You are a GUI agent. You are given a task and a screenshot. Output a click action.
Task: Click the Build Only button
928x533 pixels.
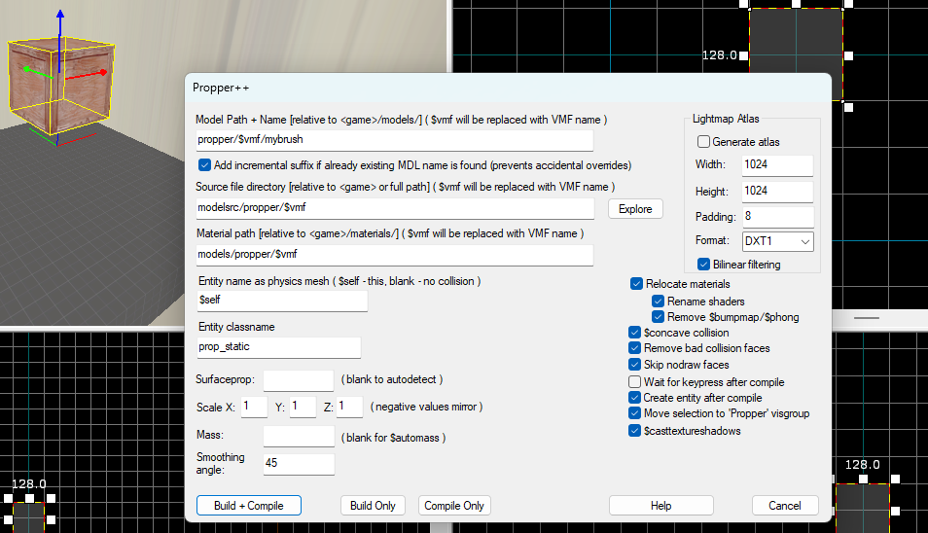pos(373,505)
